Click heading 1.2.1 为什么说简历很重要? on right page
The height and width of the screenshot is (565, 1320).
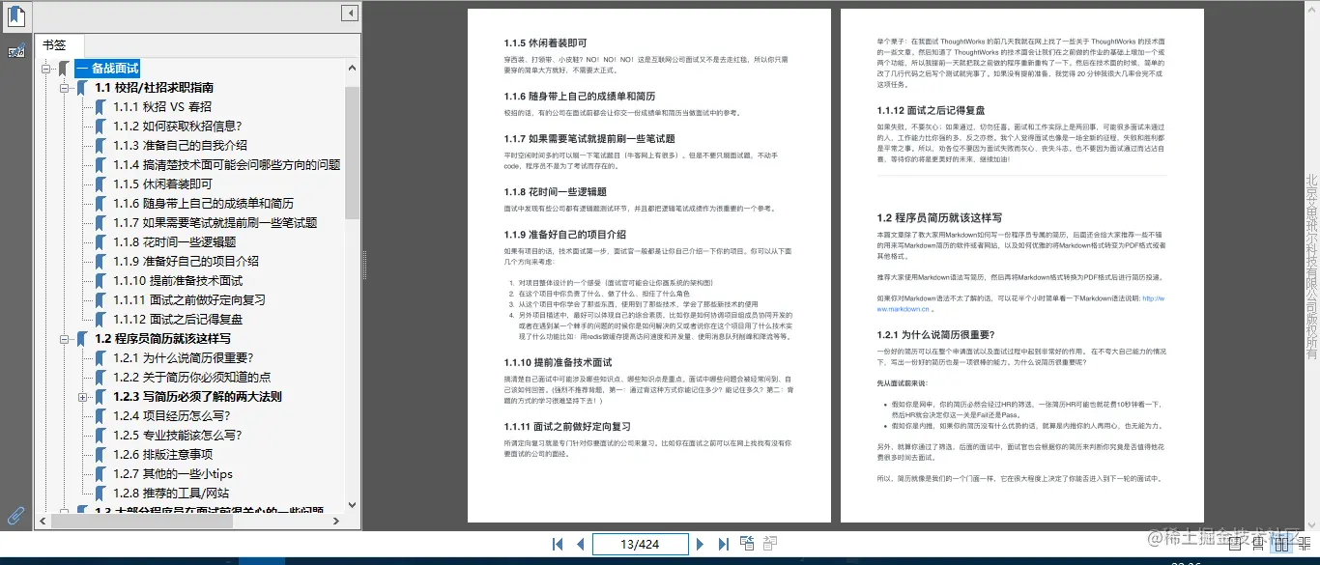click(935, 334)
